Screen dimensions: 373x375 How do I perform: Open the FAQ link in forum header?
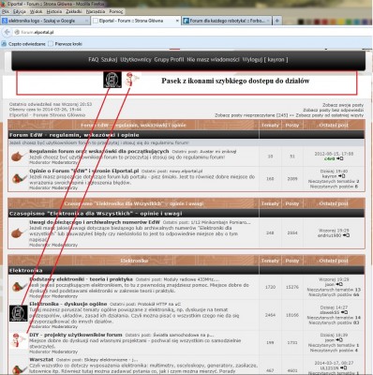coord(93,59)
